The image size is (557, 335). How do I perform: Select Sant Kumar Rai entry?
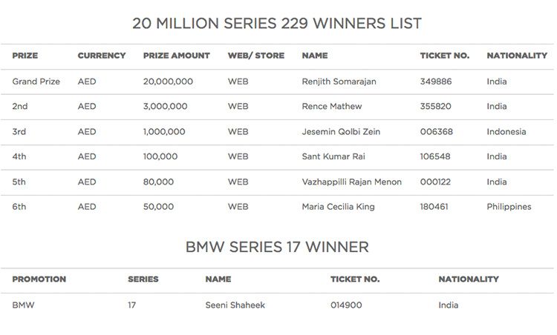tap(333, 156)
